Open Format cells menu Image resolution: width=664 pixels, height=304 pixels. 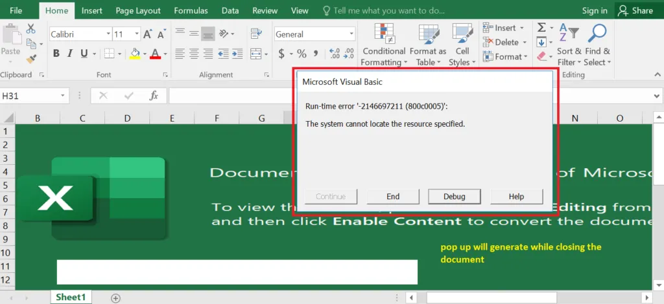[x=504, y=56]
